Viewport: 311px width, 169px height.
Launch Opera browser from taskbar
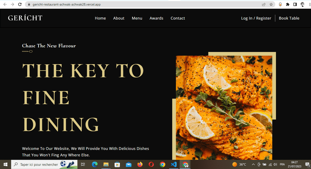tap(151, 164)
